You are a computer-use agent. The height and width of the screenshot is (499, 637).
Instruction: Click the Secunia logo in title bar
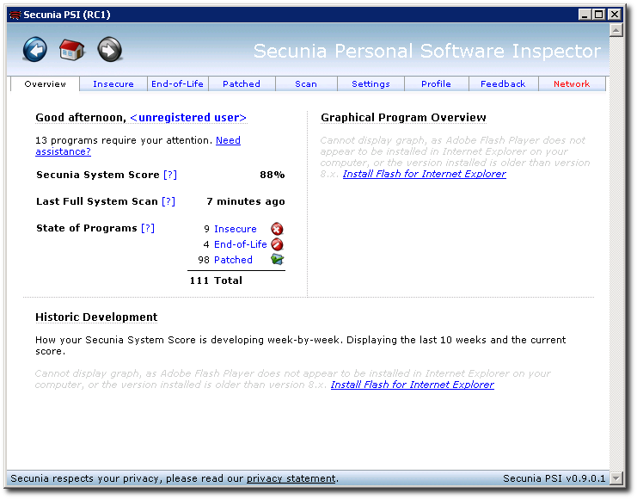(x=15, y=15)
